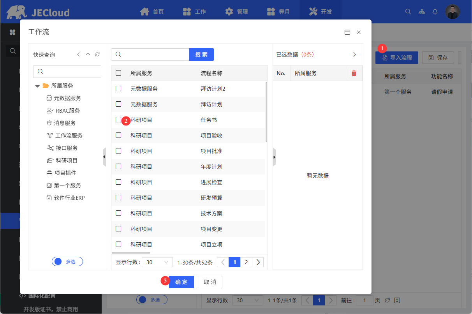This screenshot has width=472, height=314.
Task: Click the refresh icon in quick query panel
Action: 97,55
